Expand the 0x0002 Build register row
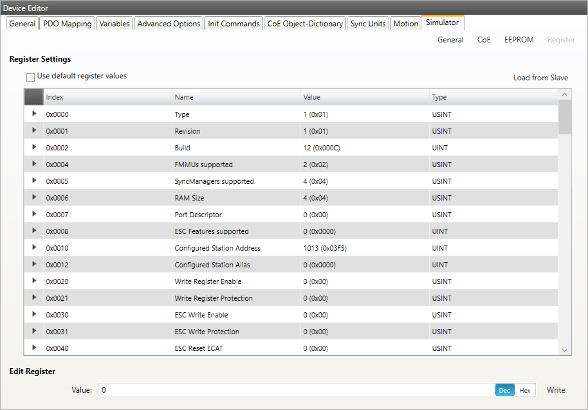 [x=34, y=148]
